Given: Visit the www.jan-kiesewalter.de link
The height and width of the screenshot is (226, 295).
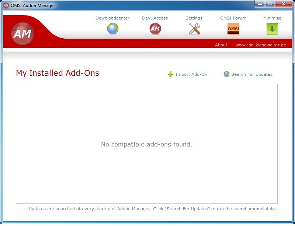Looking at the screenshot, I should point(261,45).
